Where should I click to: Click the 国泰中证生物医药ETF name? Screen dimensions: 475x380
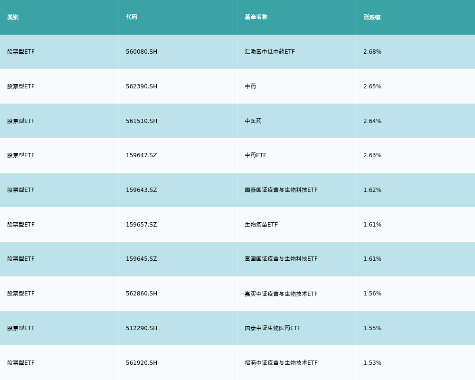coord(273,328)
